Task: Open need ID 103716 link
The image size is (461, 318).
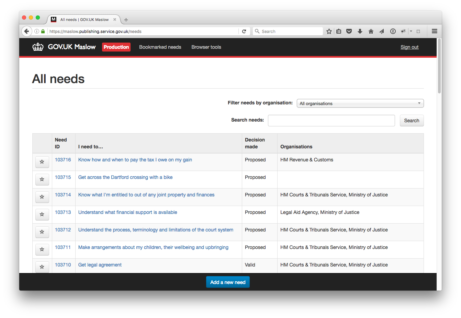Action: pyautogui.click(x=63, y=160)
